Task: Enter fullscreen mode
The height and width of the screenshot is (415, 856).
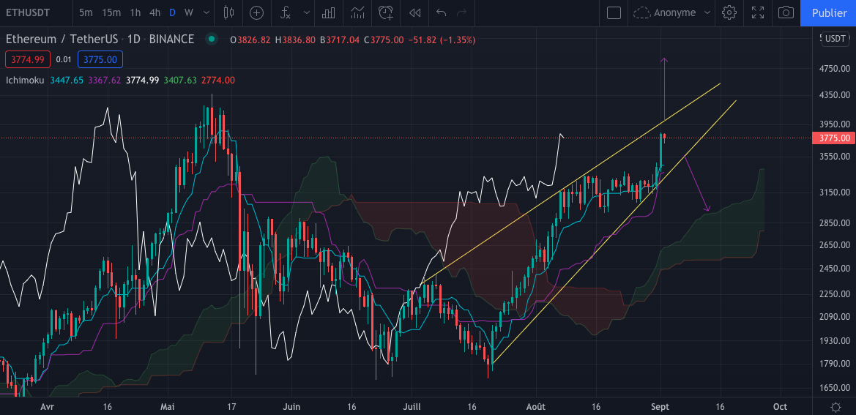Action: [x=758, y=12]
